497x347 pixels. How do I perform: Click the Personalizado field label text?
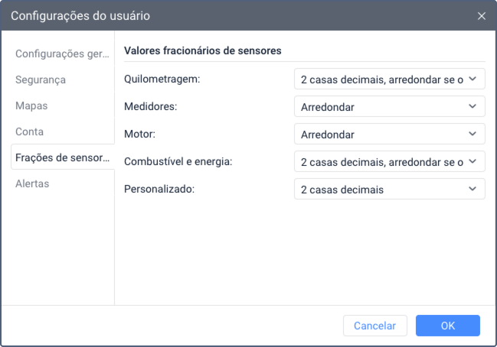159,189
